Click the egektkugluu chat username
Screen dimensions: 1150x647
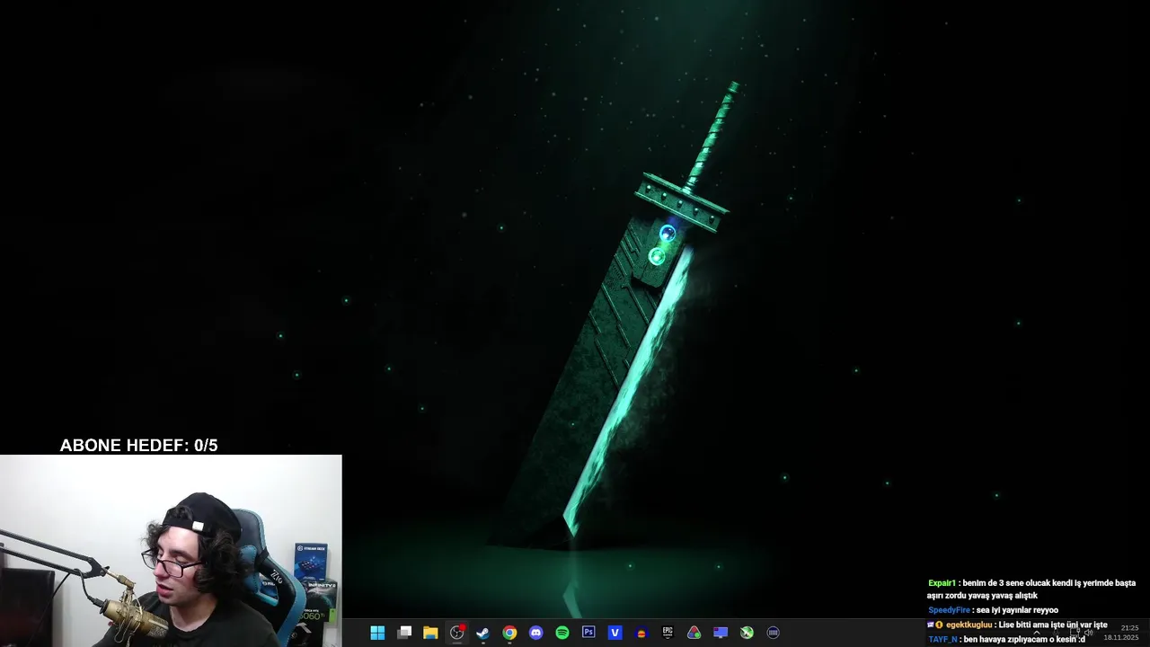click(x=969, y=625)
